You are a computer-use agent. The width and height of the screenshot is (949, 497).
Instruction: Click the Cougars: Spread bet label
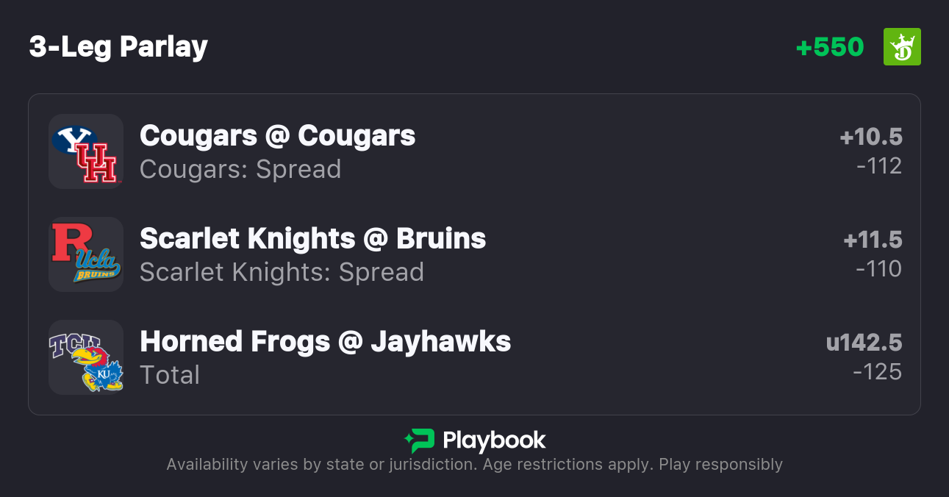click(x=240, y=169)
